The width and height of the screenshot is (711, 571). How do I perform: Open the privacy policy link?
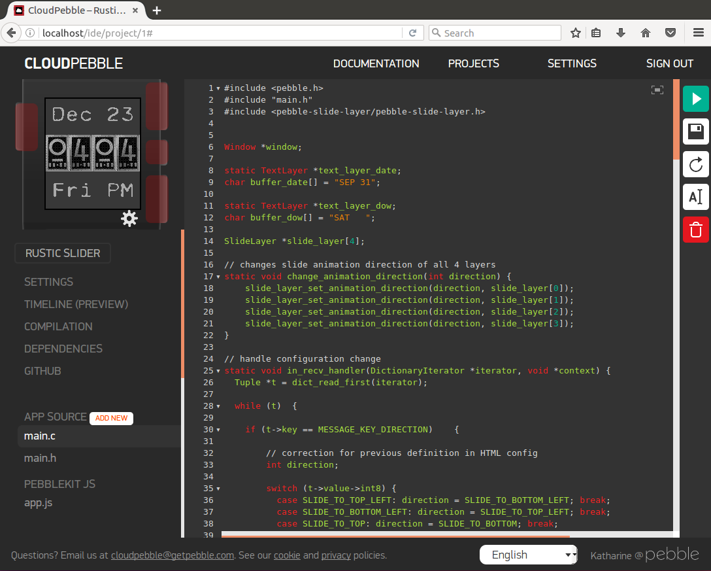point(336,555)
